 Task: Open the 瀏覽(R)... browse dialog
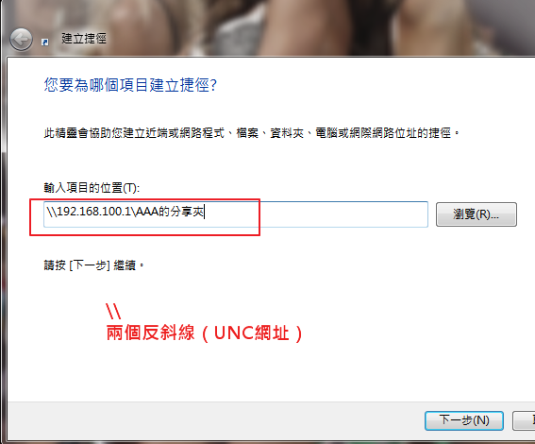476,214
